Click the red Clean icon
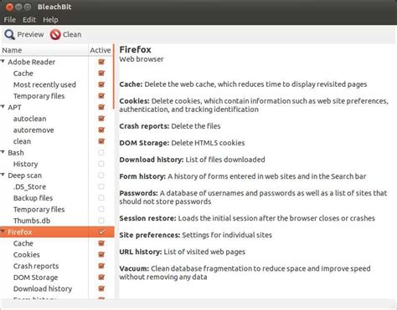The width and height of the screenshot is (397, 310). coord(55,34)
